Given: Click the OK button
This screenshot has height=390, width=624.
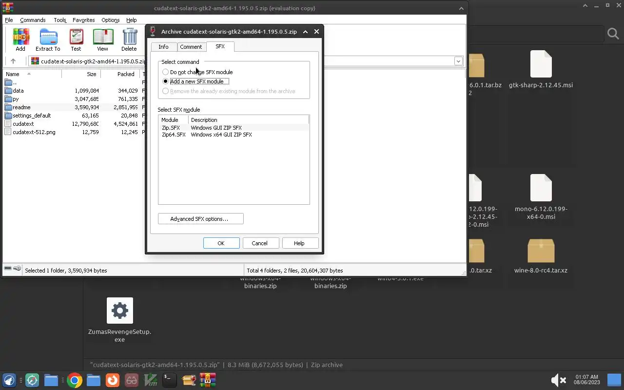Looking at the screenshot, I should [221, 243].
